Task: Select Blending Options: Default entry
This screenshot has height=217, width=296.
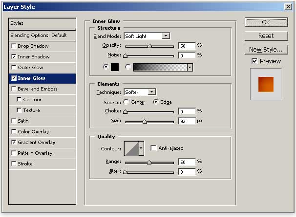Action: (x=42, y=36)
